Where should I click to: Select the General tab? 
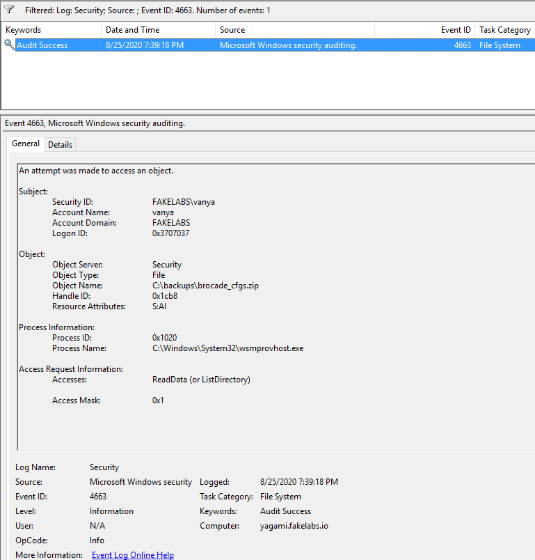[26, 143]
